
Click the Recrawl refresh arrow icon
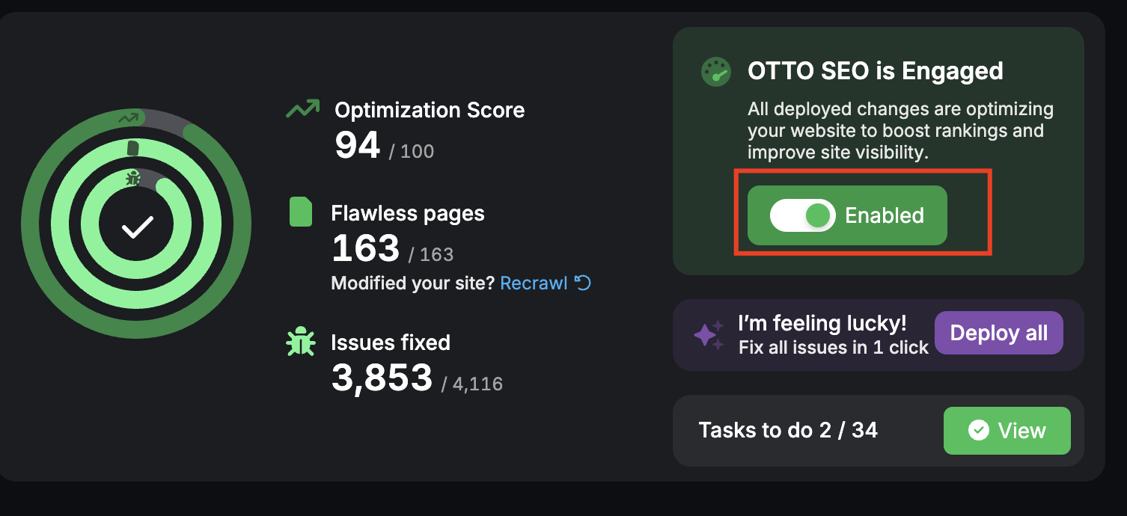click(582, 283)
